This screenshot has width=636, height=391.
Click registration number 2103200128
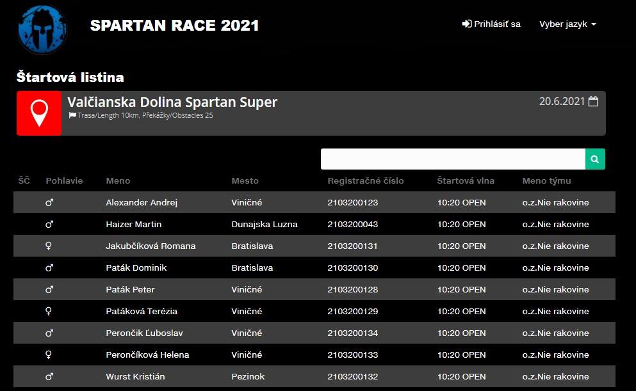[352, 289]
